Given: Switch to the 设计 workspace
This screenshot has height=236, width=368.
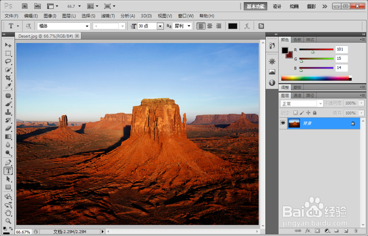Looking at the screenshot, I should point(277,6).
